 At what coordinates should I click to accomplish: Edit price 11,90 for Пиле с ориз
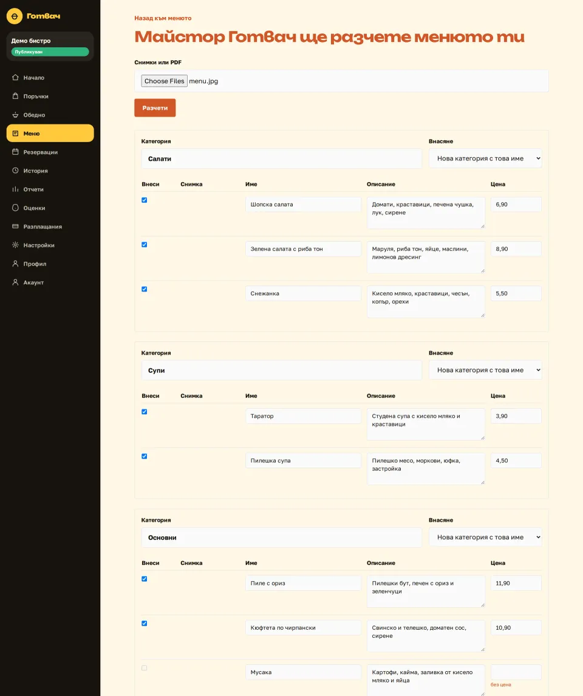pos(516,583)
